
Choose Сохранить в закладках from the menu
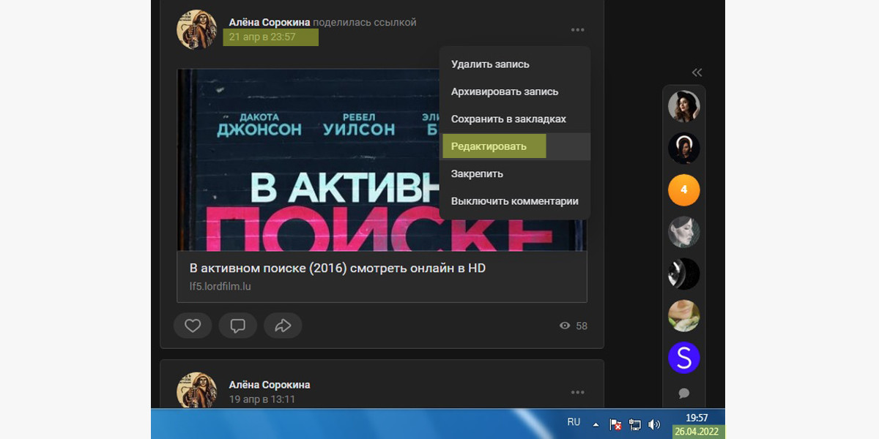515,119
